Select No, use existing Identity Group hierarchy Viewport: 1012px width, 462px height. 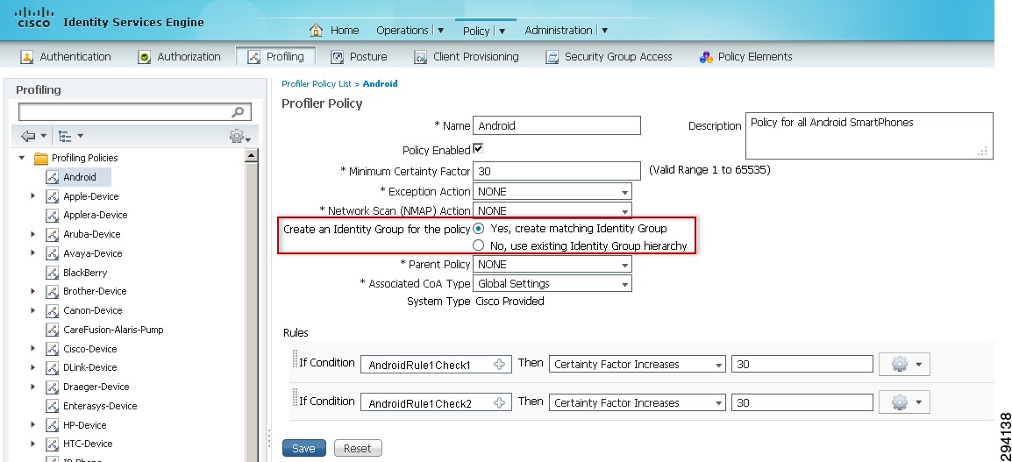[x=478, y=245]
